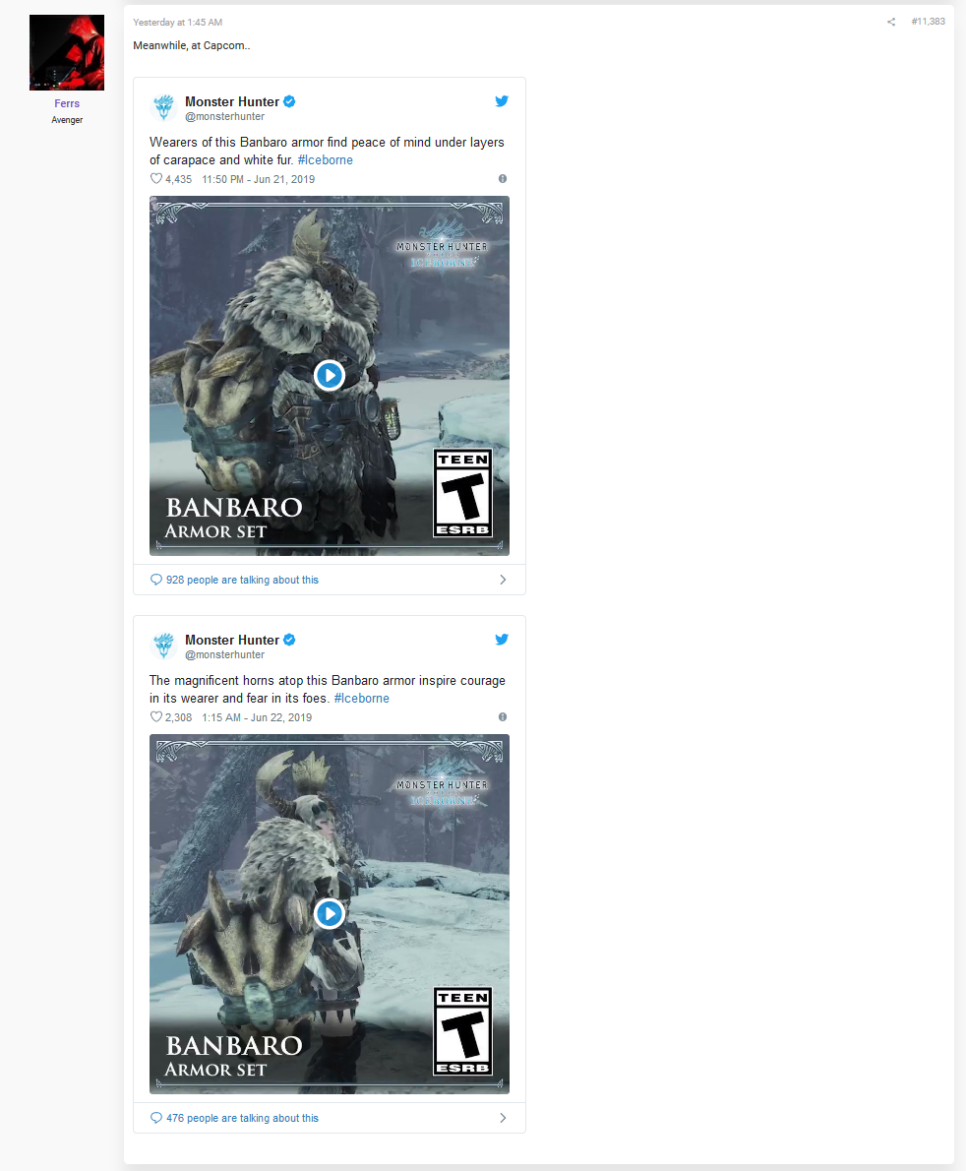Click verified badge in first tweet header
Viewport: 966px width, 1171px height.
[x=289, y=101]
